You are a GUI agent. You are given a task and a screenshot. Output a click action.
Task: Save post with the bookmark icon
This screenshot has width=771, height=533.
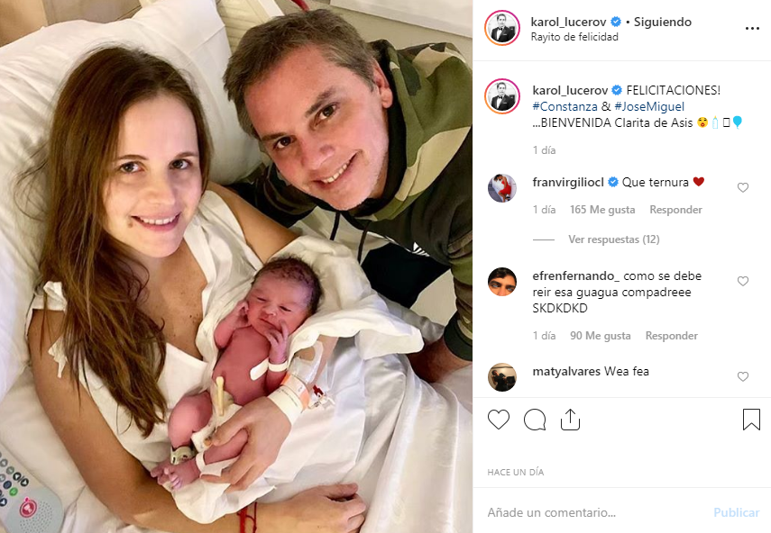coord(751,420)
